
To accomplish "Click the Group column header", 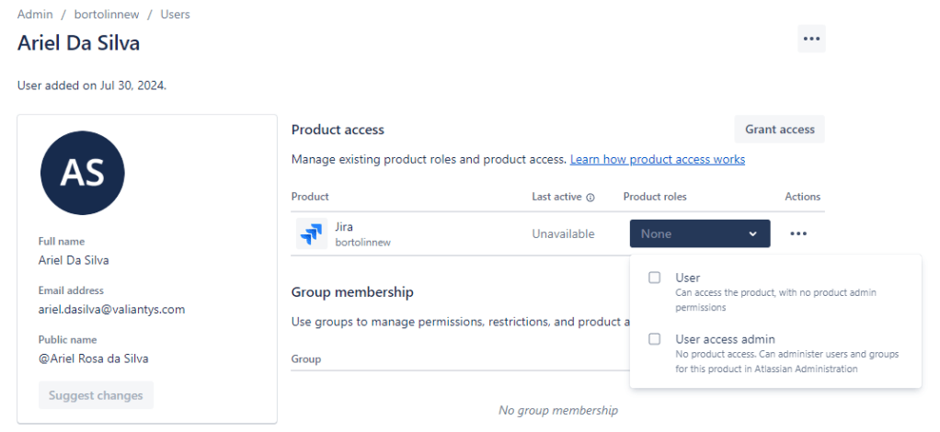I will tap(306, 358).
